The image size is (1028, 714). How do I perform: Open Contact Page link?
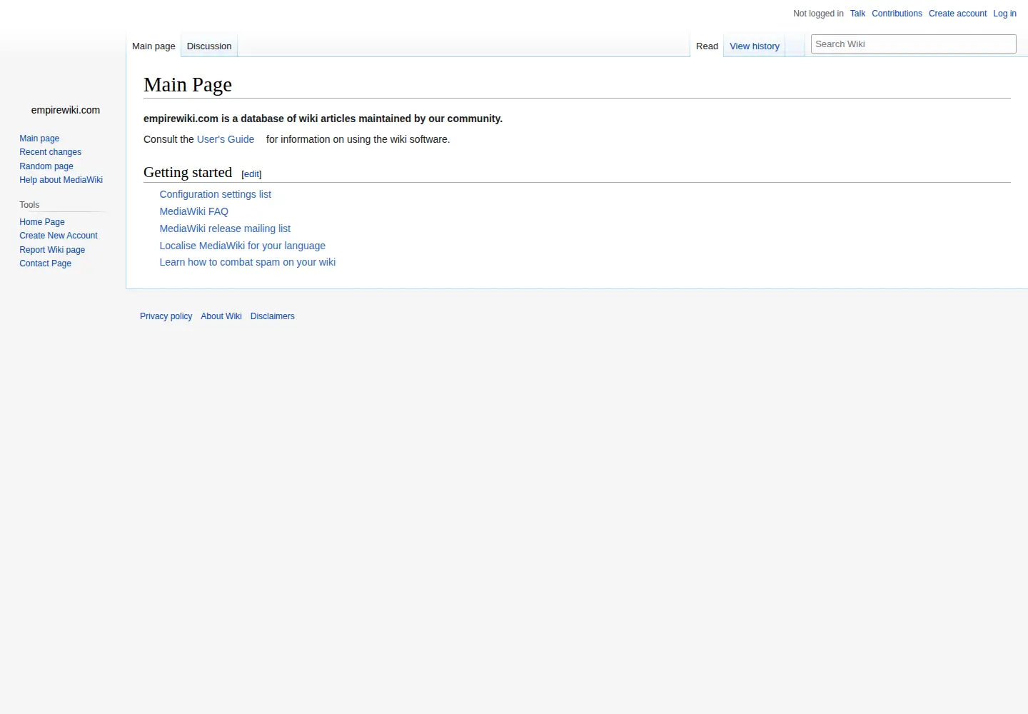tap(45, 263)
